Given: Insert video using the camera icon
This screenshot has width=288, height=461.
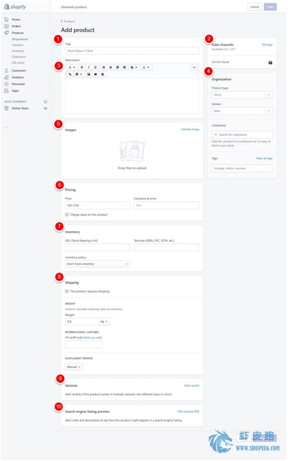Looking at the screenshot, I should coord(96,74).
